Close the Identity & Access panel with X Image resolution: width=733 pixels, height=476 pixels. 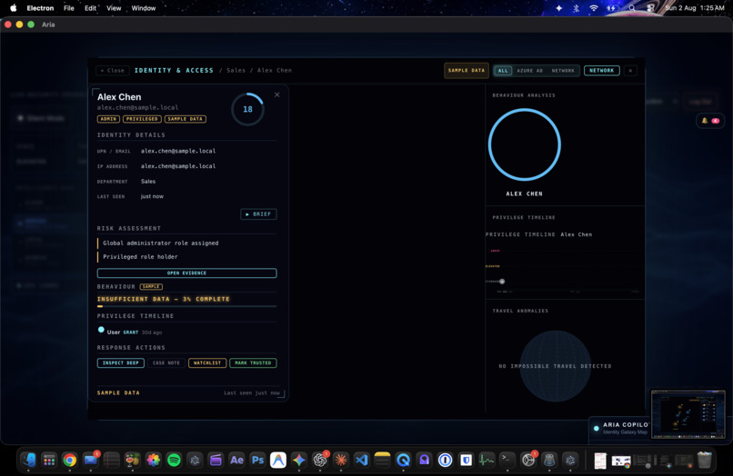click(630, 71)
